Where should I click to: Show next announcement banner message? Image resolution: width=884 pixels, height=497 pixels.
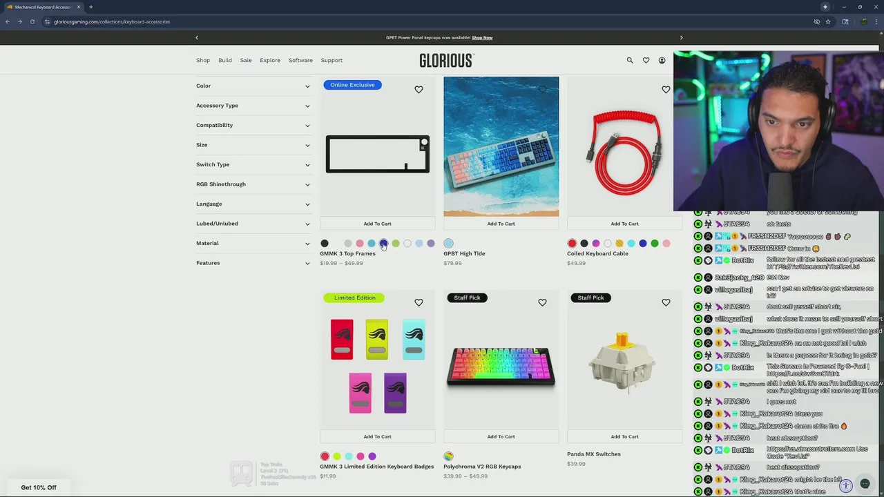click(681, 37)
